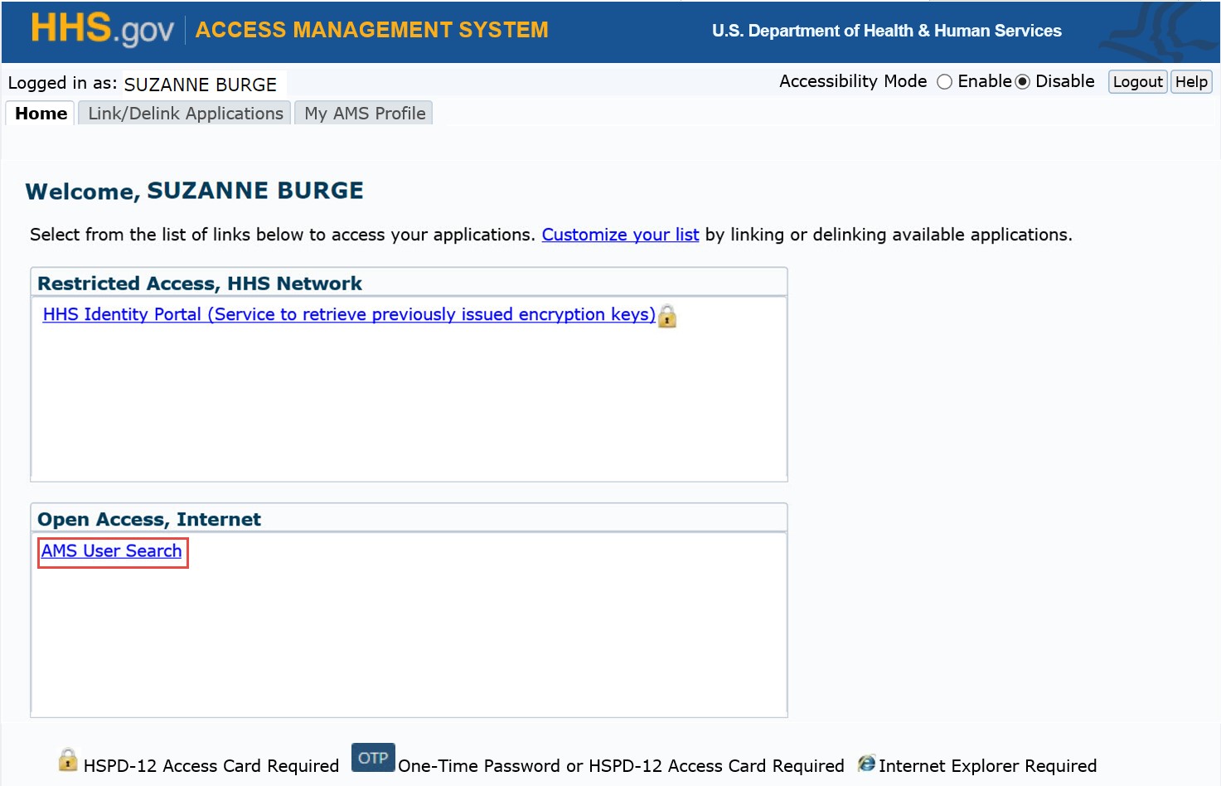Click the OTP badge icon in the footer legend
This screenshot has height=786, width=1221.
[373, 757]
